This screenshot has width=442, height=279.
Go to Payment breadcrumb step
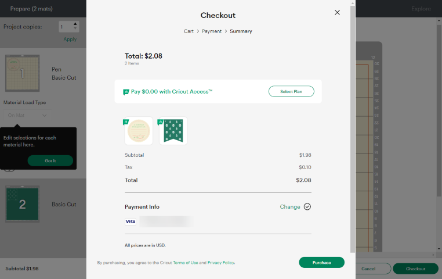coord(212,31)
